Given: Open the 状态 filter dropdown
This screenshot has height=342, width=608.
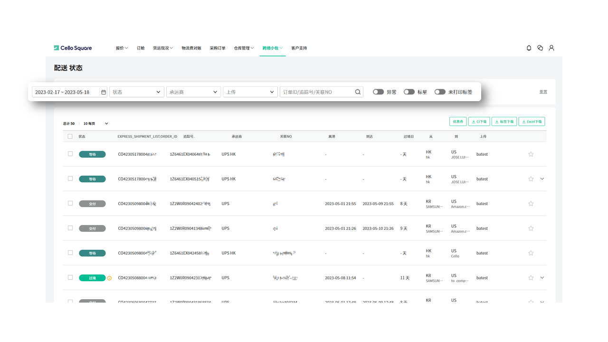Looking at the screenshot, I should coord(137,92).
